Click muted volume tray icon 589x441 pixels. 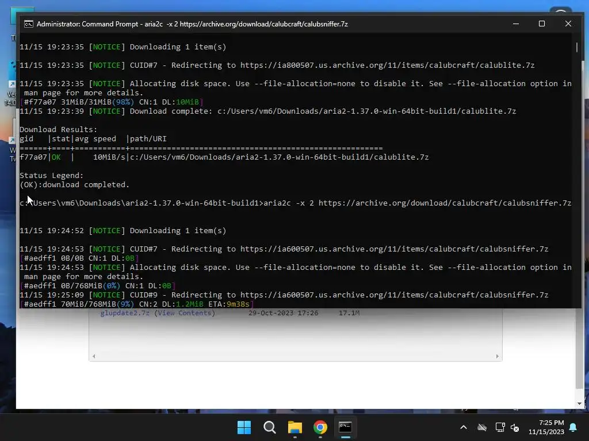[515, 427]
